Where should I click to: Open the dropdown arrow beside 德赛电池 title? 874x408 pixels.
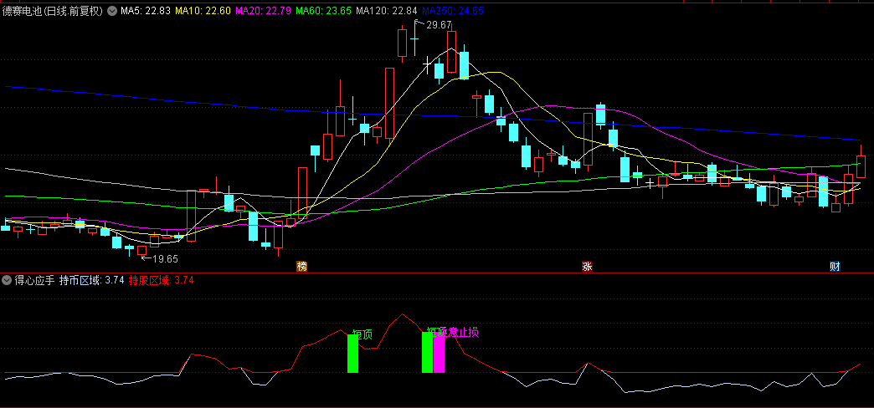pyautogui.click(x=111, y=11)
